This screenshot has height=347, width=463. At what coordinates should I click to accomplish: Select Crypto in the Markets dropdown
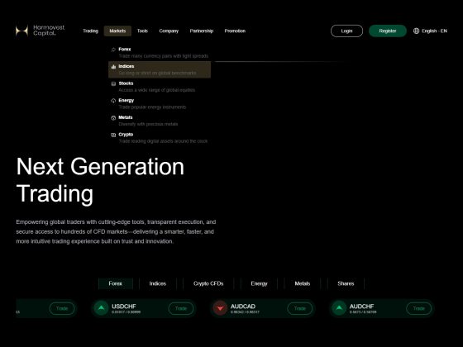(160, 138)
